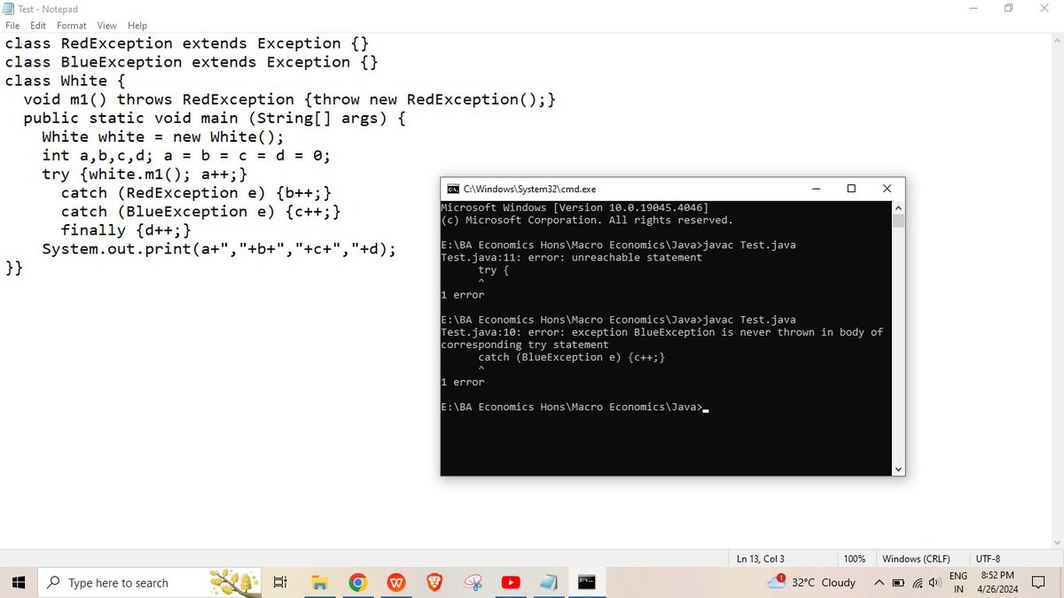Open the Edit menu in Notepad
The width and height of the screenshot is (1064, 598).
(x=38, y=26)
